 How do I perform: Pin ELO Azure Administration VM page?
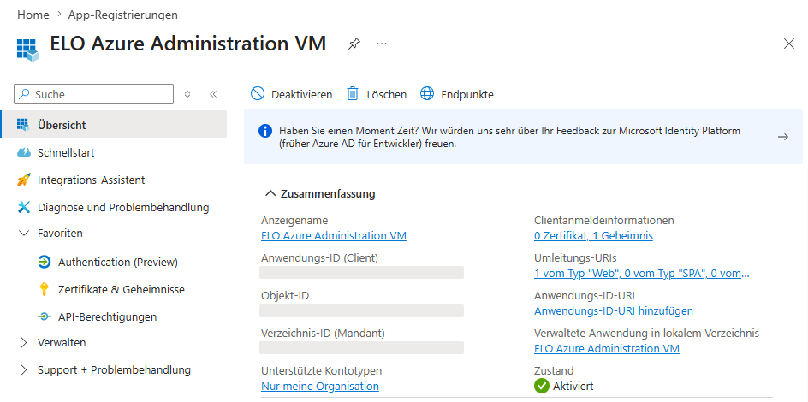[x=353, y=44]
